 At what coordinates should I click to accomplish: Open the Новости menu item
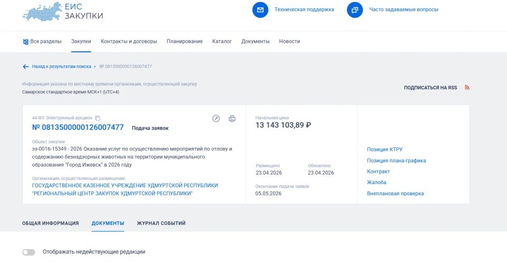click(289, 41)
